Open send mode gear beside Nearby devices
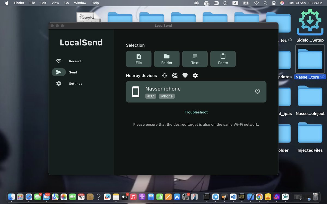The width and height of the screenshot is (327, 204). click(x=195, y=76)
